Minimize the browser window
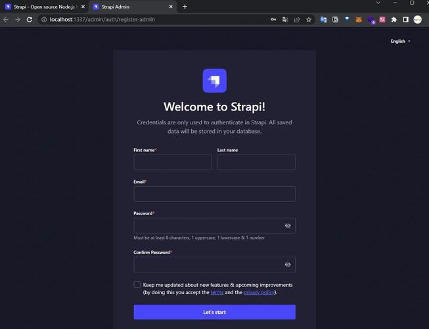Screen dimensions: 429x329 (x=395, y=3)
